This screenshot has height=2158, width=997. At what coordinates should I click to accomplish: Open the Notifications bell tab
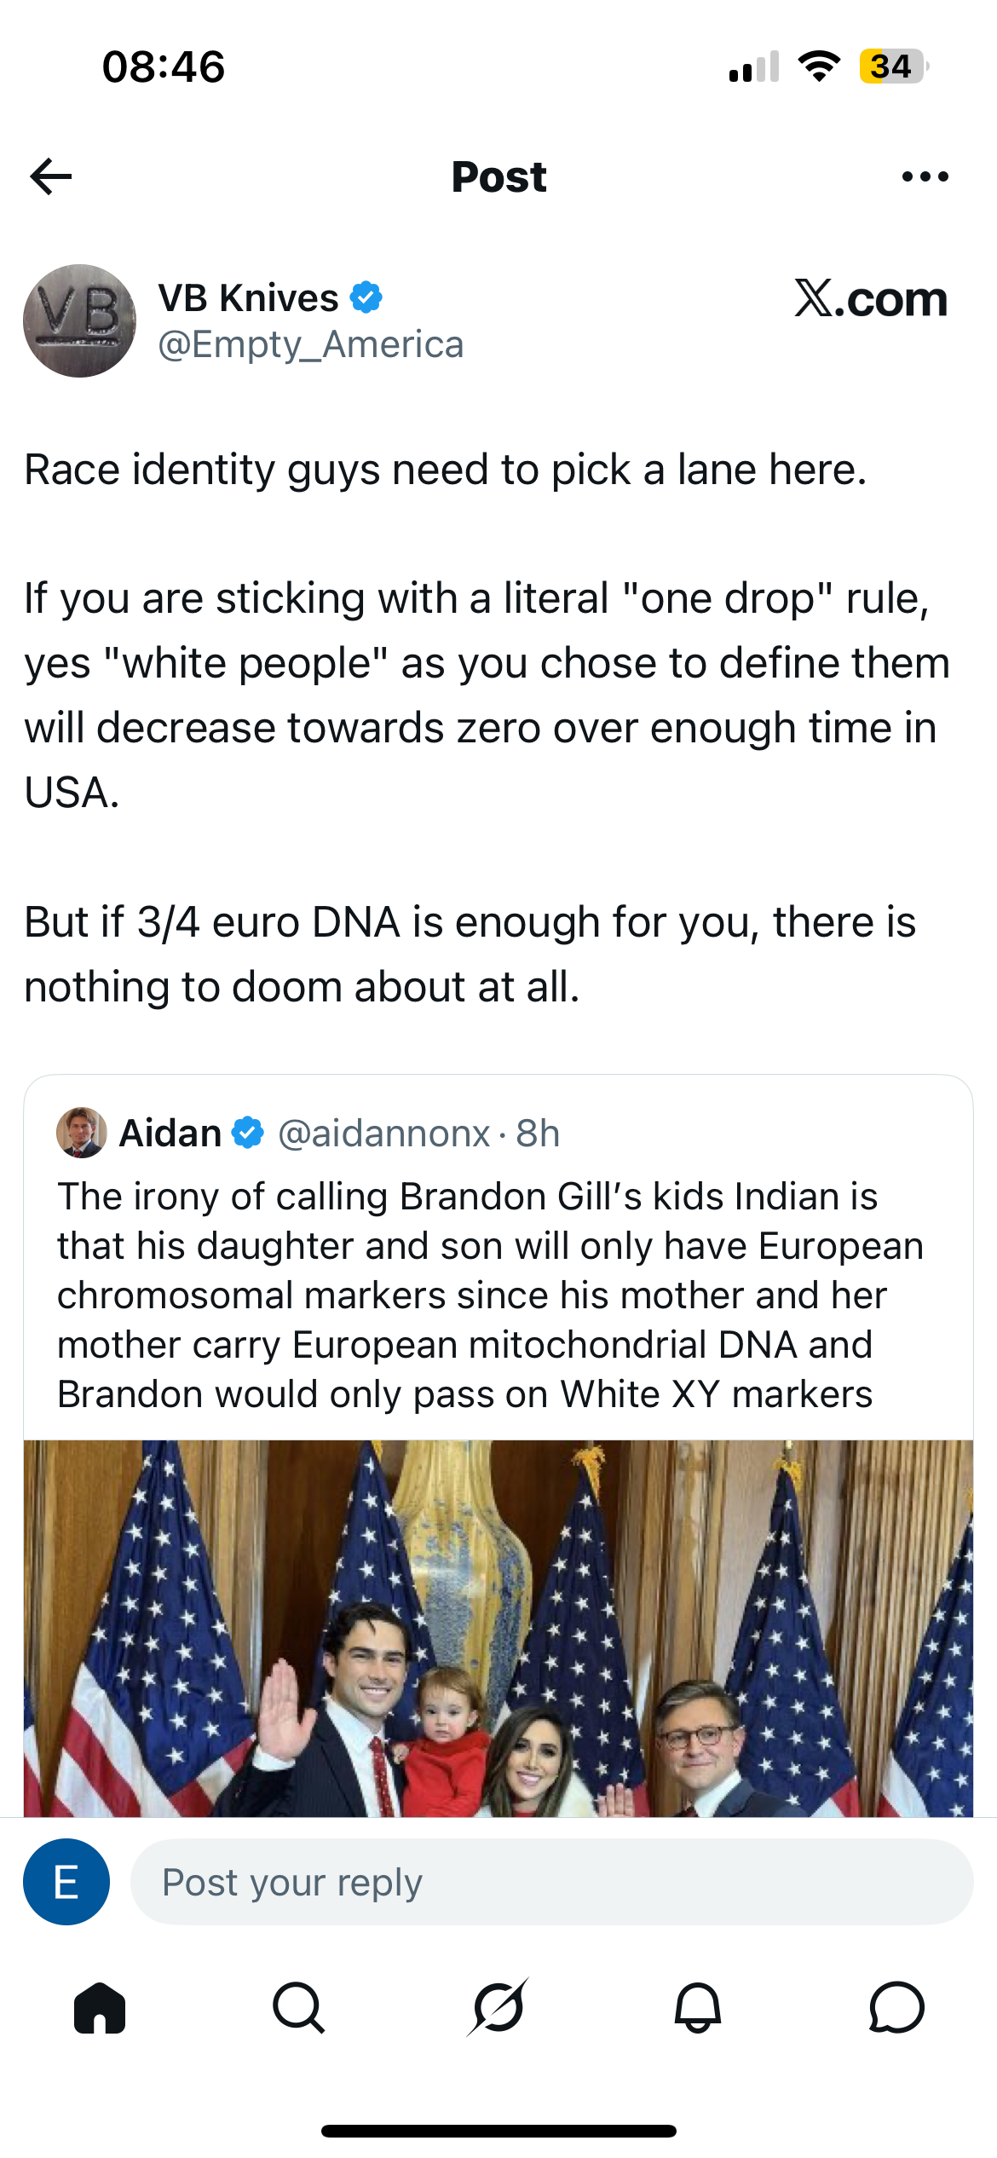(x=698, y=2007)
